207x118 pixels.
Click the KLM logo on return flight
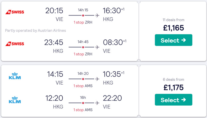[15, 100]
